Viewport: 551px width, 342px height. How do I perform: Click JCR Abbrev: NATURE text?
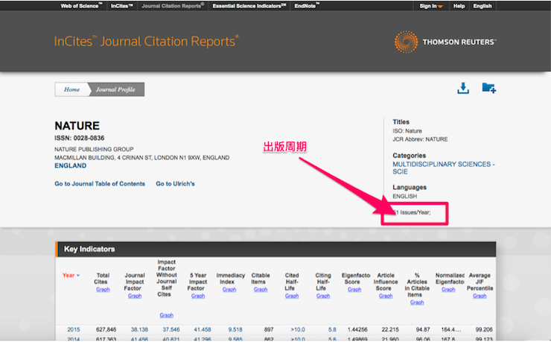(x=420, y=139)
